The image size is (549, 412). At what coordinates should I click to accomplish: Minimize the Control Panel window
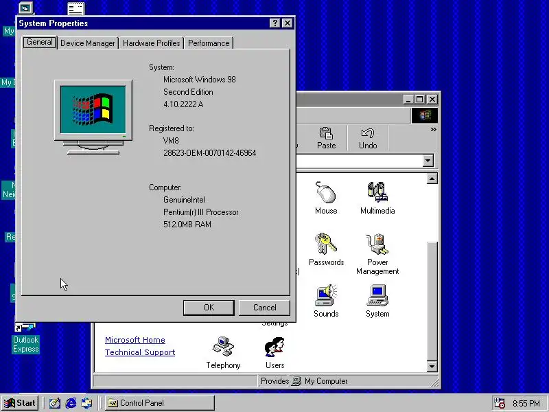[x=408, y=100]
